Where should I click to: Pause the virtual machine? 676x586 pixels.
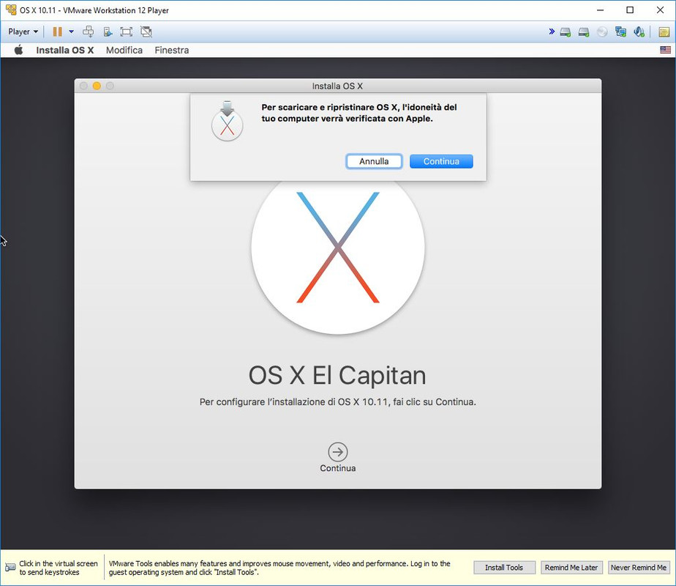[57, 31]
